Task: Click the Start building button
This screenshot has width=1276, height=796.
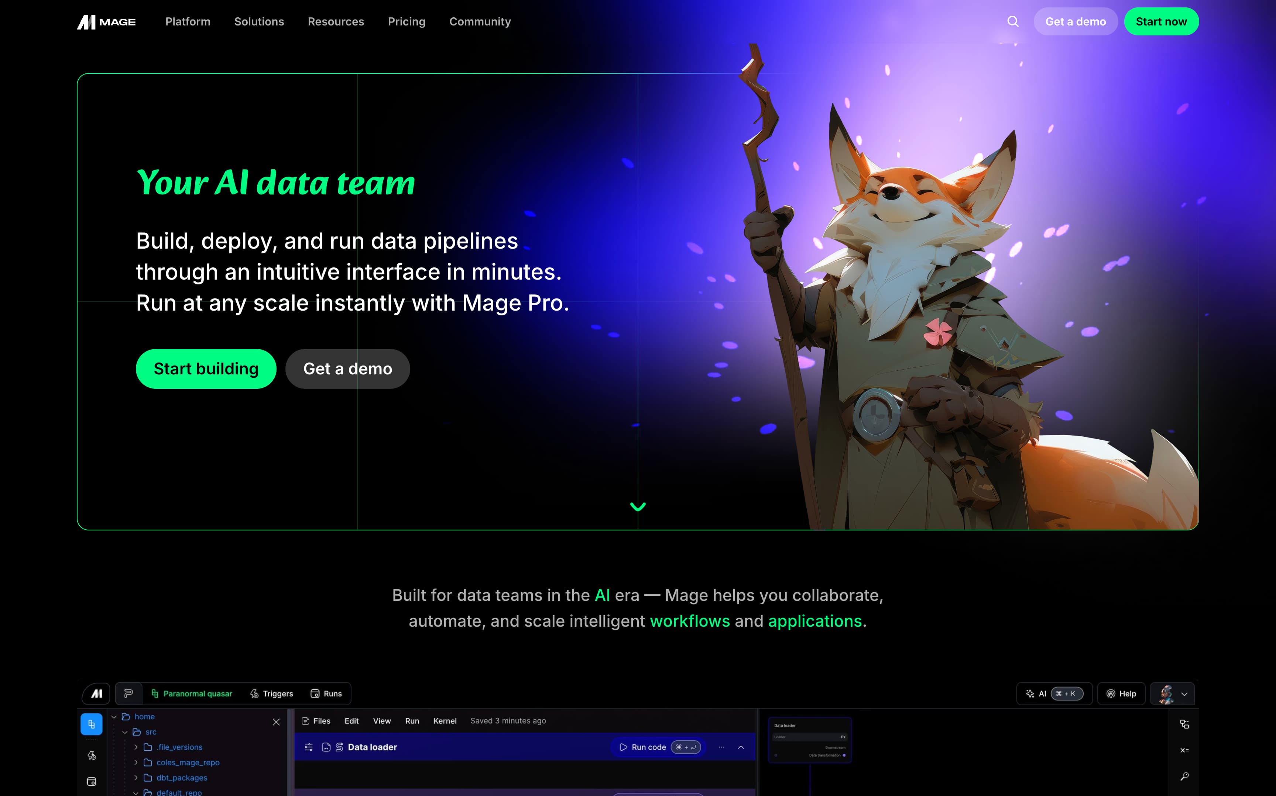Action: pyautogui.click(x=206, y=368)
